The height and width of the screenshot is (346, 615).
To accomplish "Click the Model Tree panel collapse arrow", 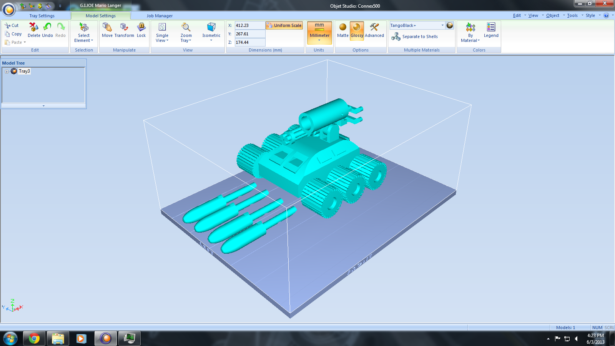I will tap(43, 106).
